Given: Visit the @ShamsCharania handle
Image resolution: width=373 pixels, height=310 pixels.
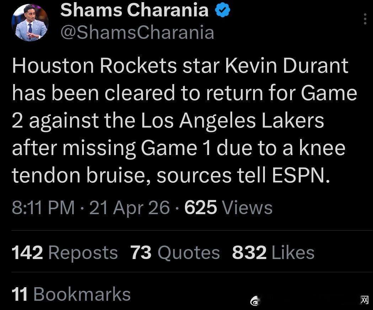Looking at the screenshot, I should coord(137,33).
